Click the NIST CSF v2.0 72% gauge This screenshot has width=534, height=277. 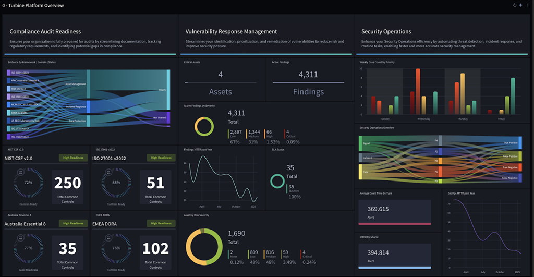click(29, 183)
